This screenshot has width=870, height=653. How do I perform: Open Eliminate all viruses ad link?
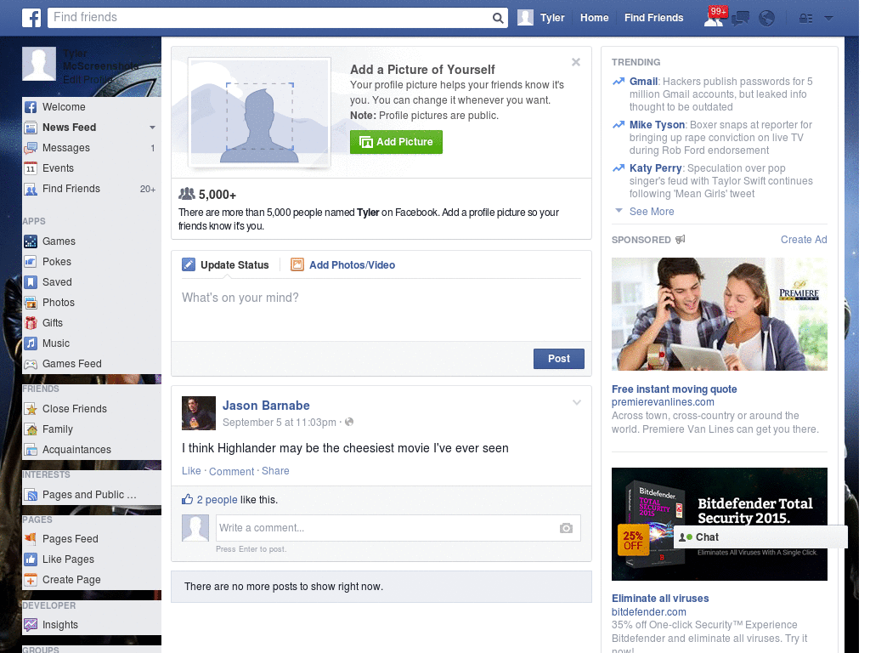tap(660, 599)
